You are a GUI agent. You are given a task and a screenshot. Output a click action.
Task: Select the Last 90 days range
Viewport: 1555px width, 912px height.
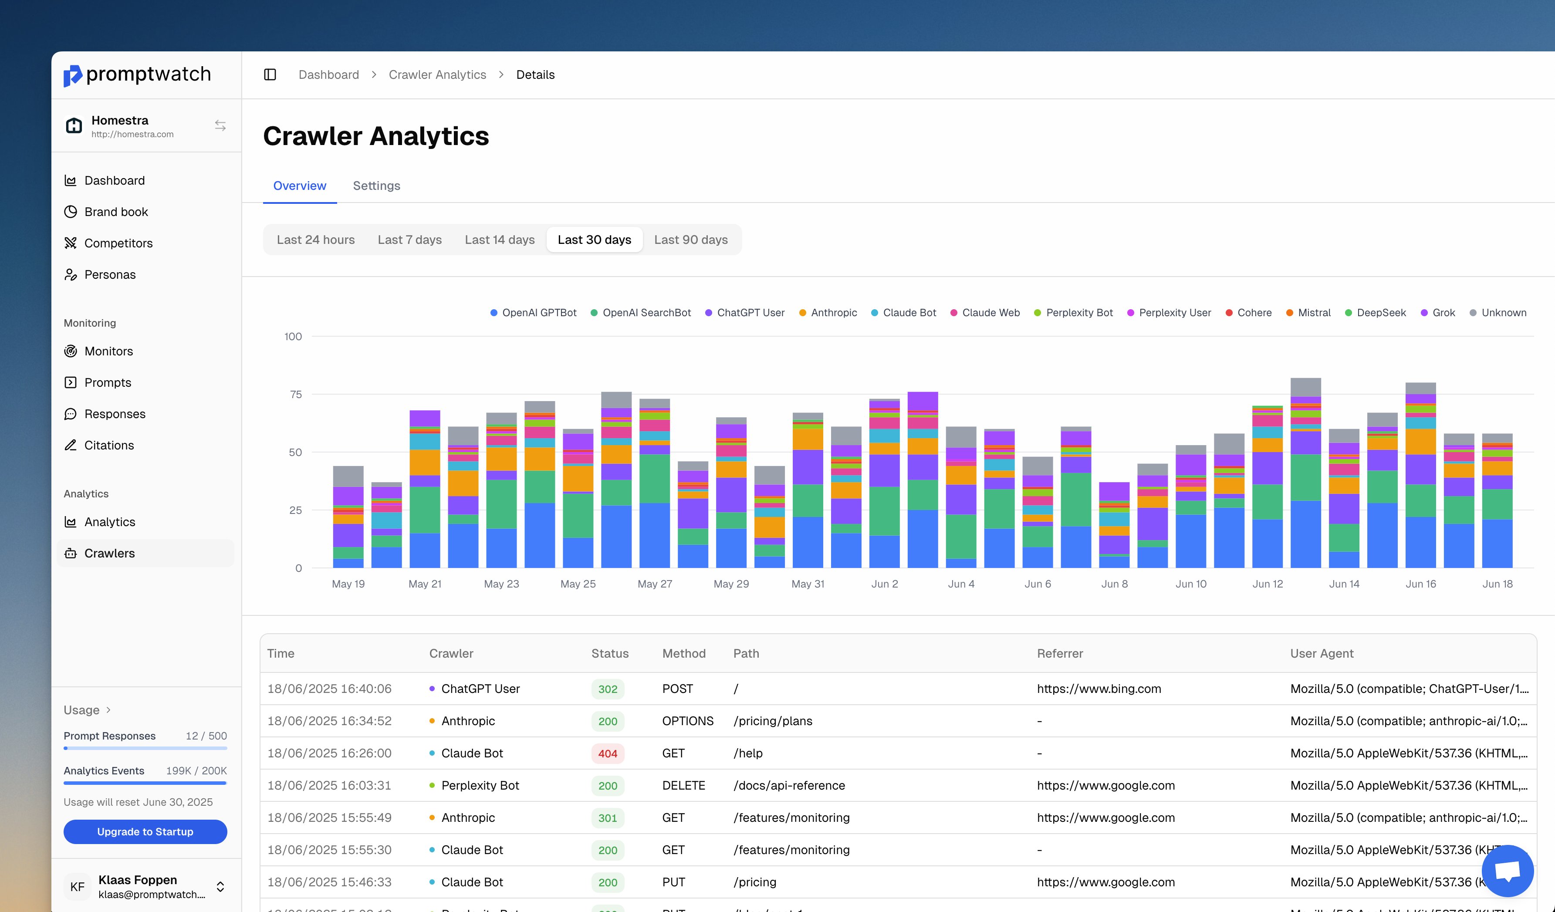(x=691, y=240)
